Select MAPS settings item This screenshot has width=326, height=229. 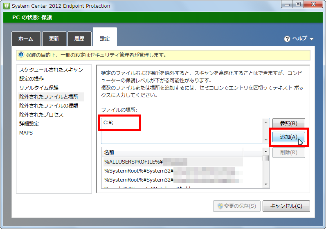pos(26,133)
